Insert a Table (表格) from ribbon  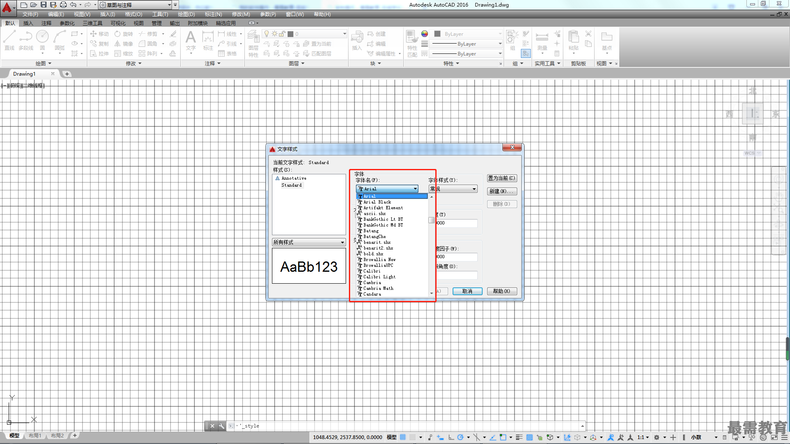tap(227, 53)
